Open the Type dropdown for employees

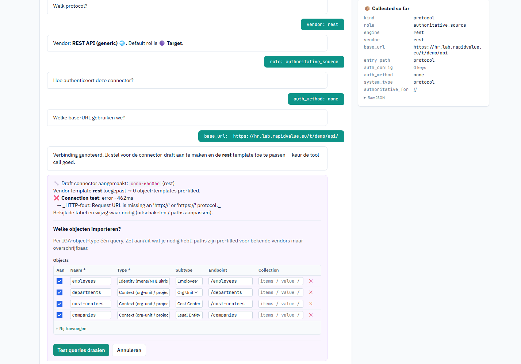pos(143,281)
